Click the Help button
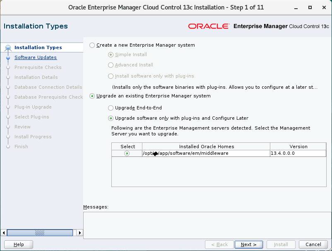The width and height of the screenshot is (332, 251). pyautogui.click(x=19, y=244)
